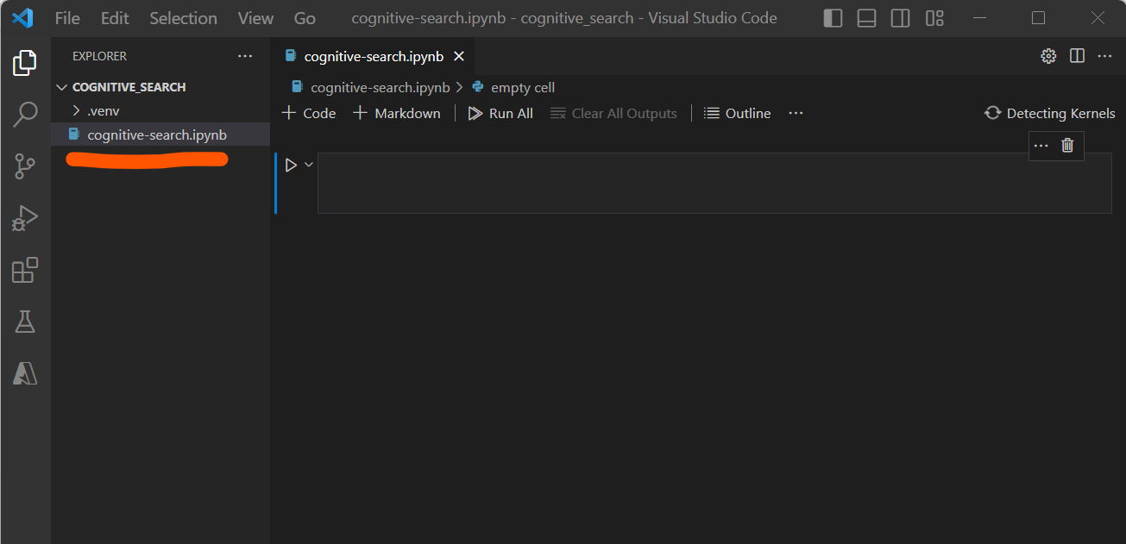Open the Selection menu

coord(183,18)
